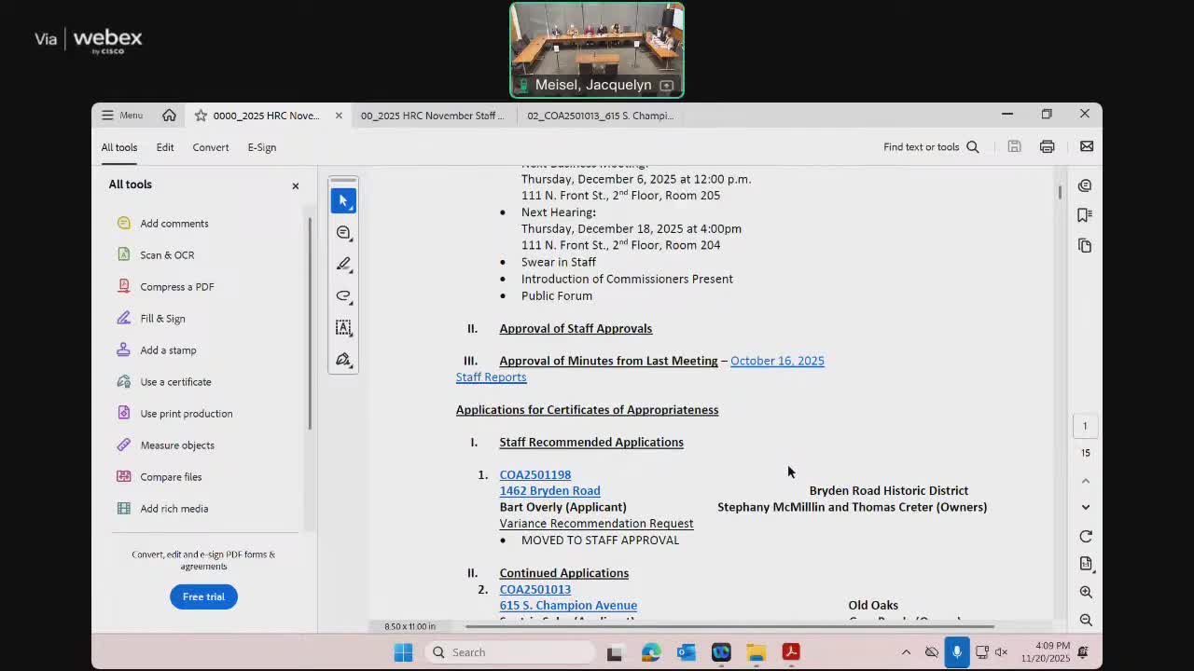The height and width of the screenshot is (671, 1194).
Task: Select the pencil drawing tool
Action: pyautogui.click(x=343, y=265)
